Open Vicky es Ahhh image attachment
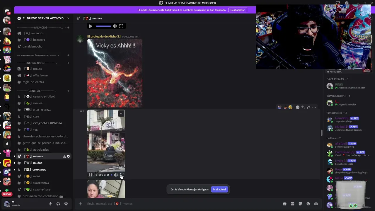The width and height of the screenshot is (375, 211). click(x=115, y=74)
